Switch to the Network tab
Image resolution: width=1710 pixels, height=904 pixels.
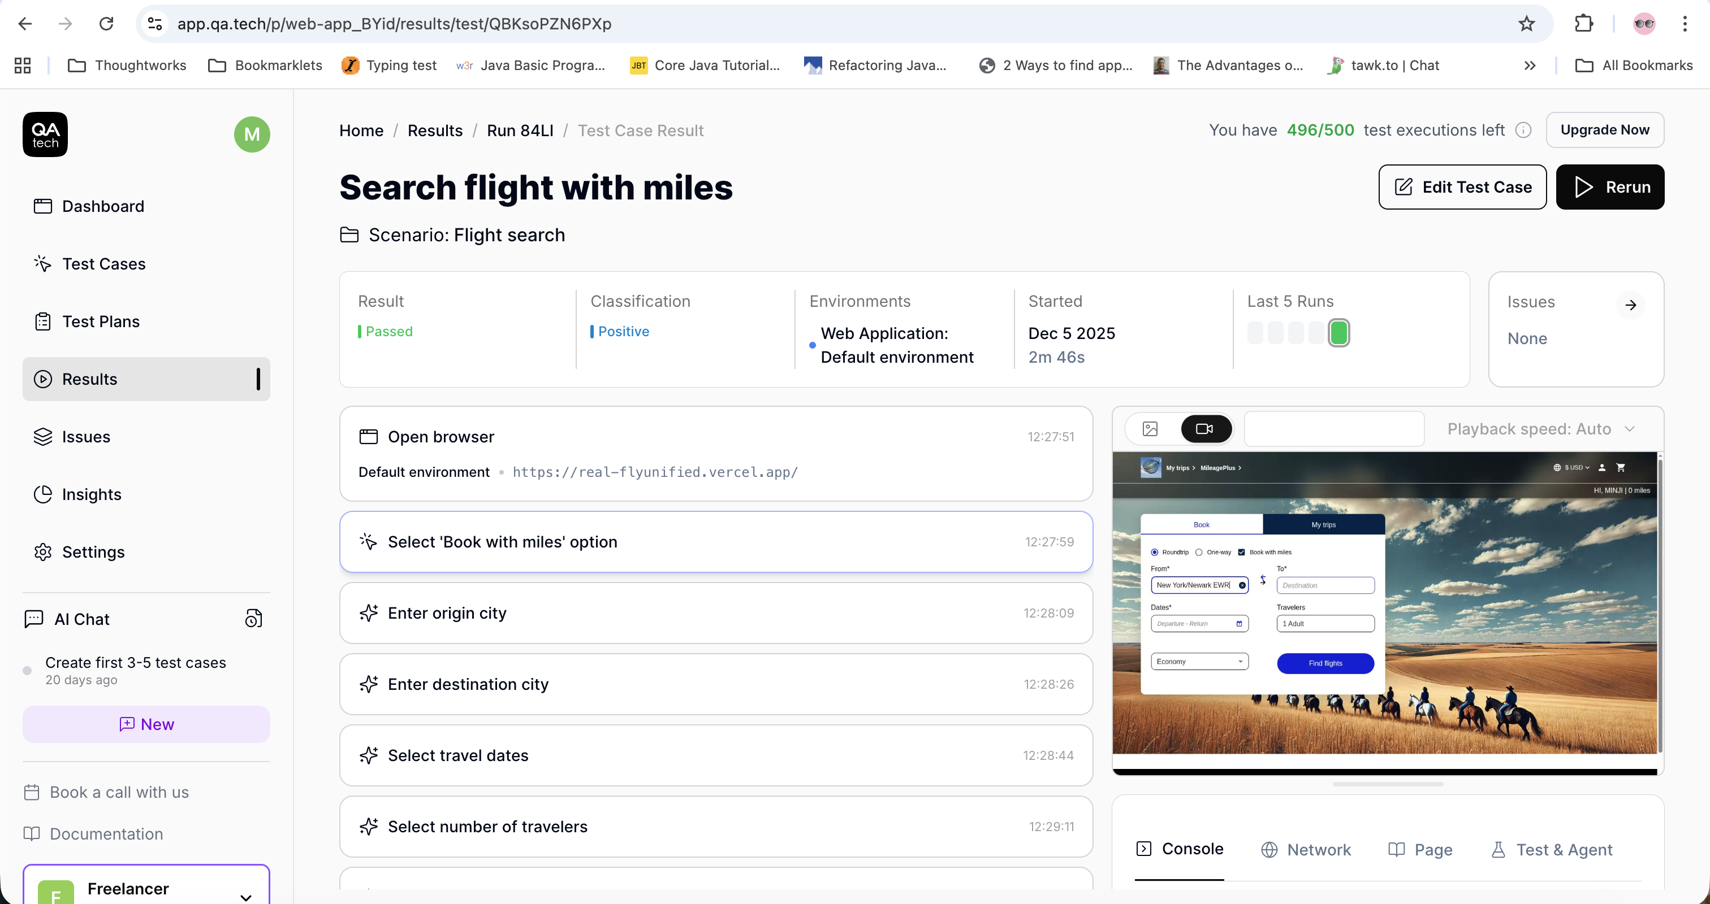point(1305,850)
